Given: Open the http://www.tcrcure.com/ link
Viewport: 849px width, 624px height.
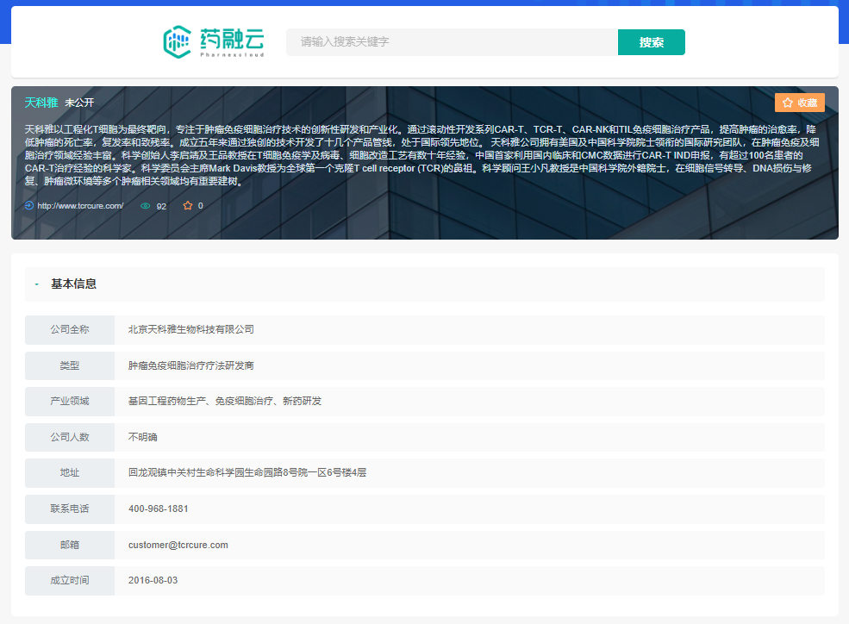Looking at the screenshot, I should point(80,206).
